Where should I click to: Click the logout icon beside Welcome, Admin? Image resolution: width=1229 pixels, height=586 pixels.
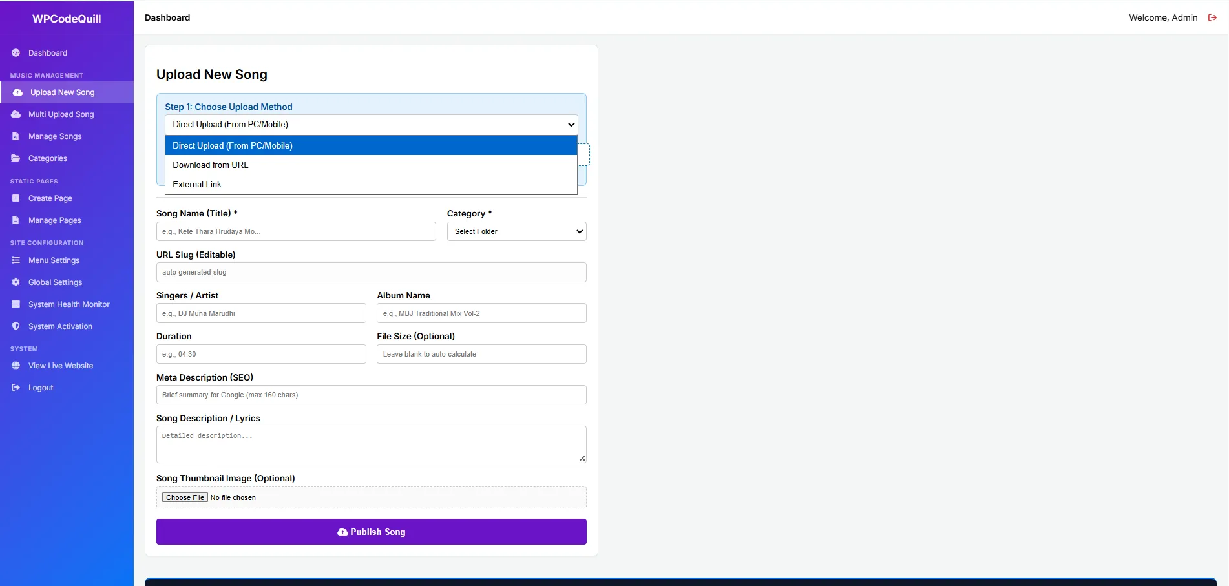coord(1212,18)
